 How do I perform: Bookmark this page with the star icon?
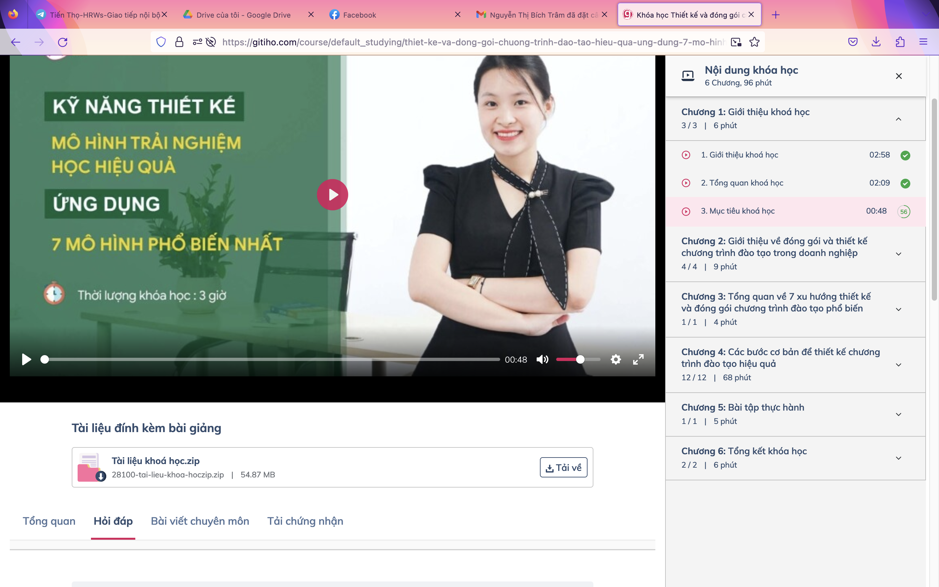(754, 42)
